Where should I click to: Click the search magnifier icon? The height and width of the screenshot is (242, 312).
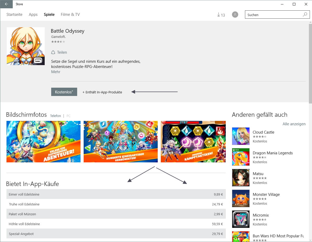pyautogui.click(x=305, y=15)
